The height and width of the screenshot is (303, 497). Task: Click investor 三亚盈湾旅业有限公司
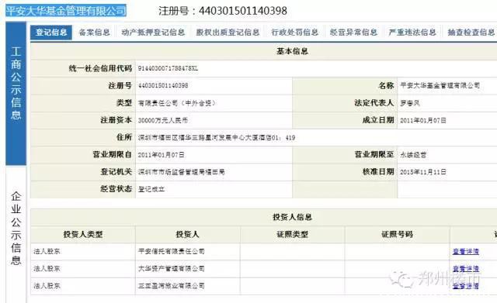pos(171,286)
